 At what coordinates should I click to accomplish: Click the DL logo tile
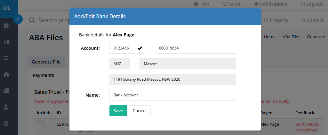coord(9,9)
